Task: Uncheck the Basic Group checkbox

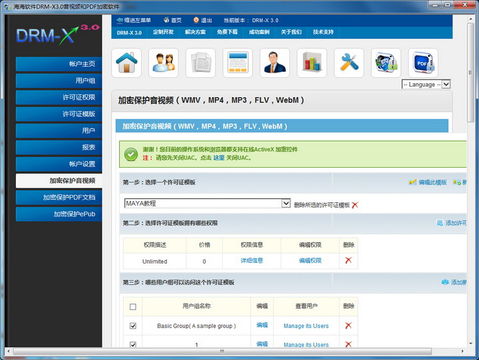Action: (x=133, y=326)
